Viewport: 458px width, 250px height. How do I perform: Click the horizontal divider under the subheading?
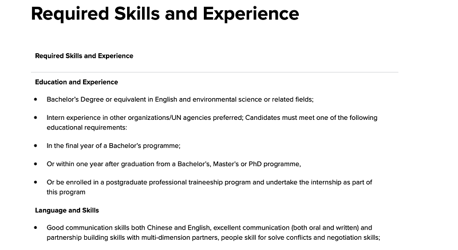click(x=215, y=72)
